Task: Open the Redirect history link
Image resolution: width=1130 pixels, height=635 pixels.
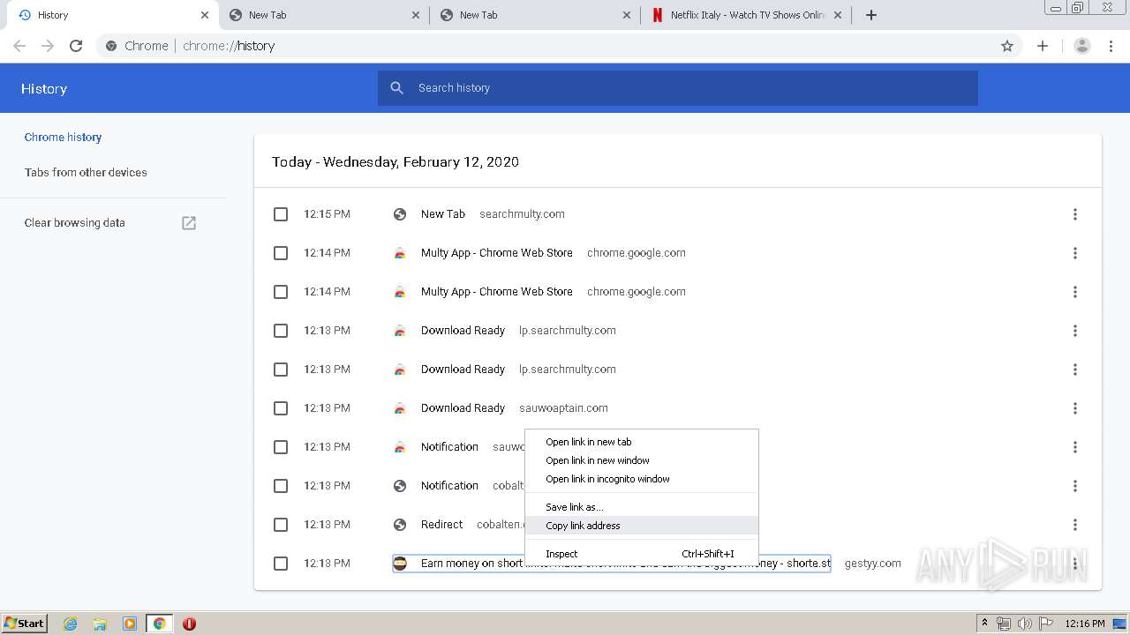Action: point(442,525)
